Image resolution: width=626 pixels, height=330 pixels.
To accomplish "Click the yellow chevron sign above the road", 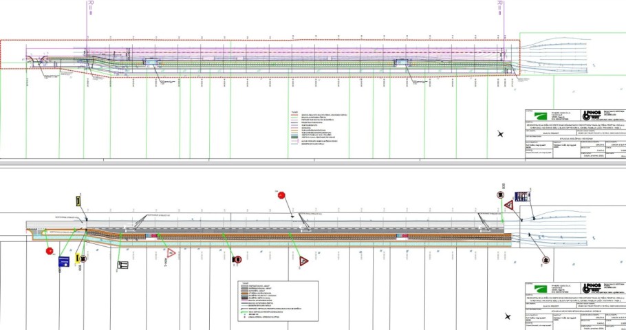I will [78, 200].
